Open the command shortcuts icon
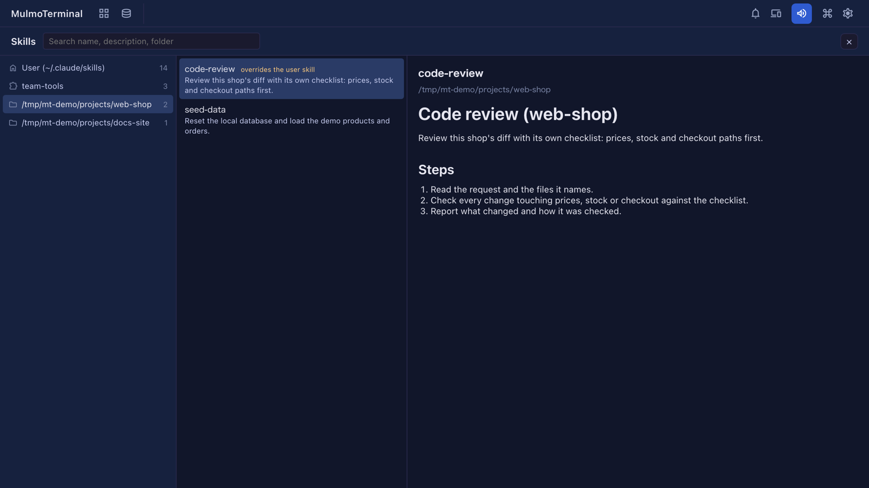 tap(827, 14)
